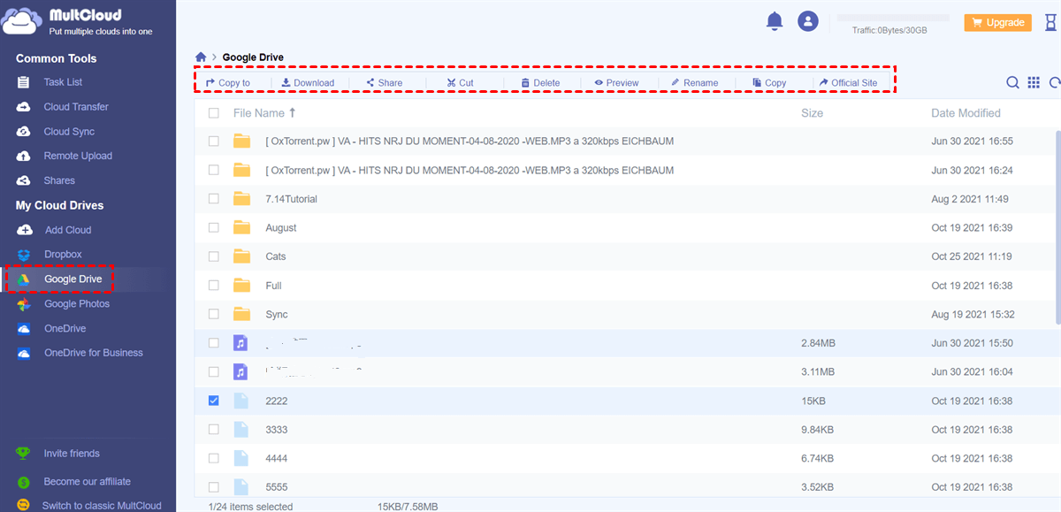Click Download in toolbar
The image size is (1061, 512).
(308, 83)
